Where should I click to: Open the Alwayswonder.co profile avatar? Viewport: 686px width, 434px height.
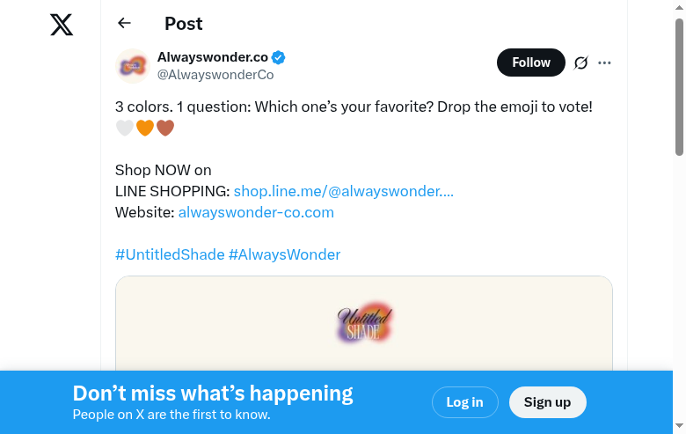click(x=133, y=66)
